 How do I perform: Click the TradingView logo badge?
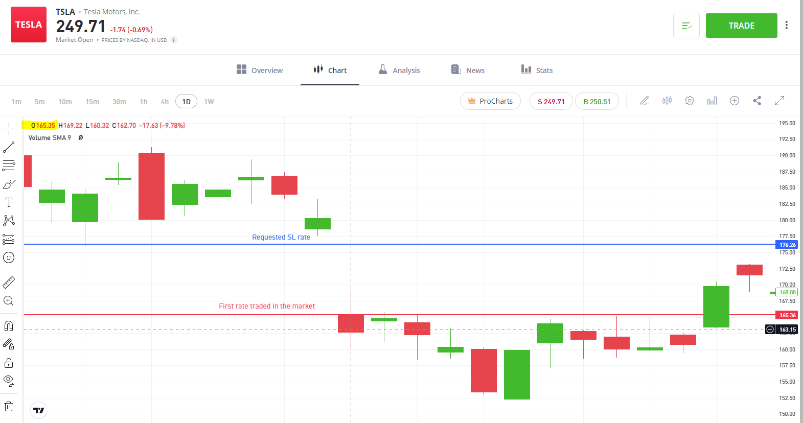pos(39,410)
